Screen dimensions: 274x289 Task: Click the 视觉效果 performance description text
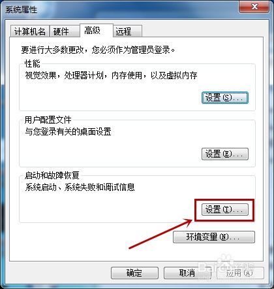pos(111,75)
